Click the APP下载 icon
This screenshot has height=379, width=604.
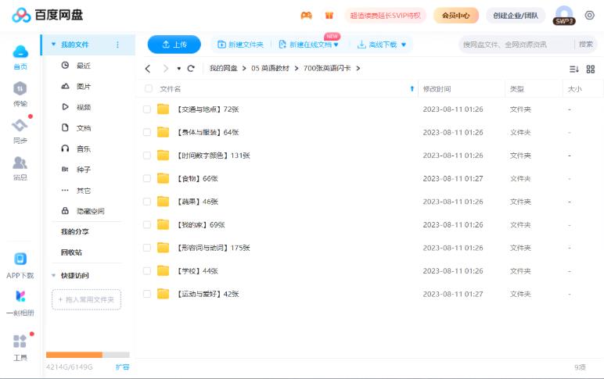20,259
